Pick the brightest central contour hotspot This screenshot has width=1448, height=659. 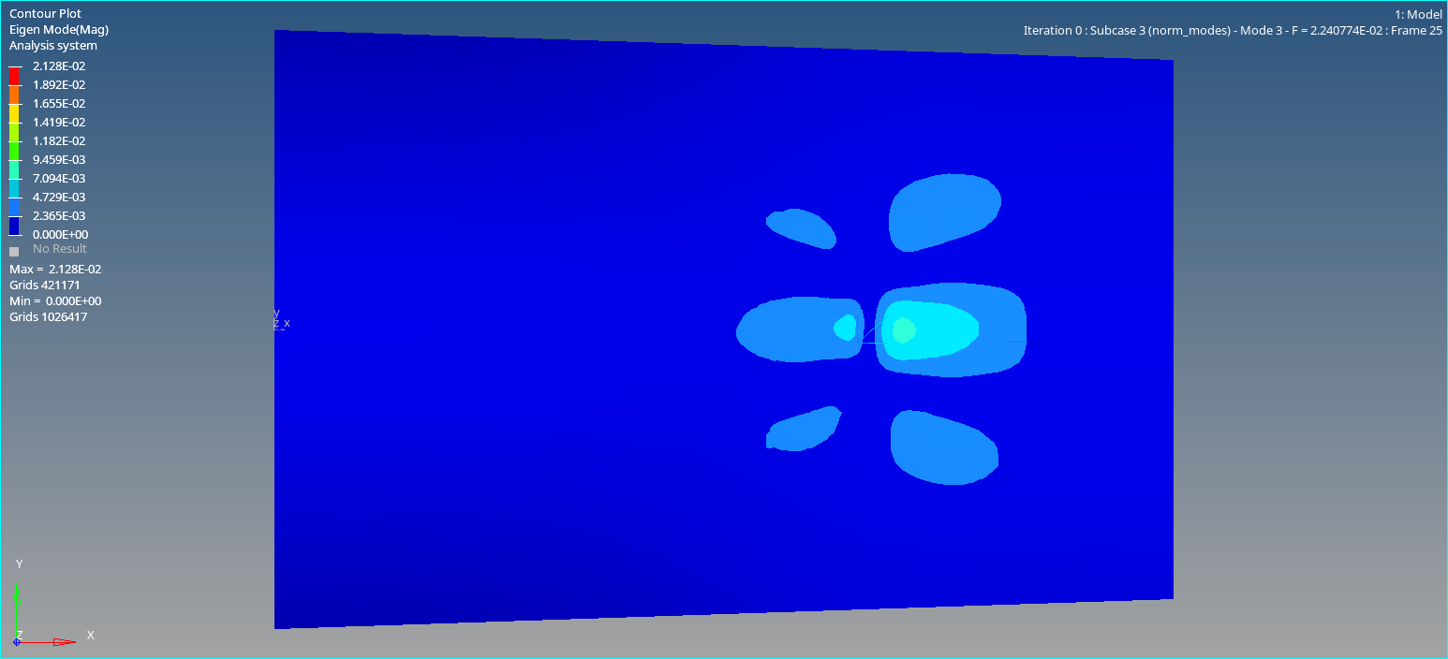click(903, 329)
